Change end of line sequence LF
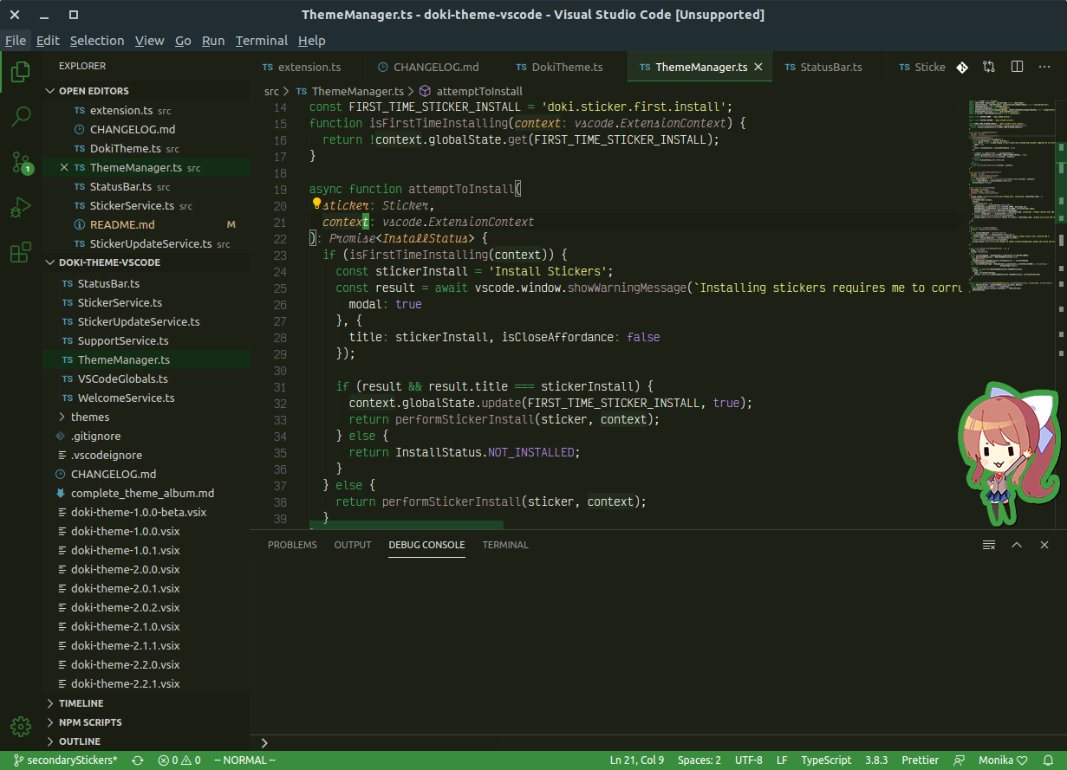 pos(782,760)
